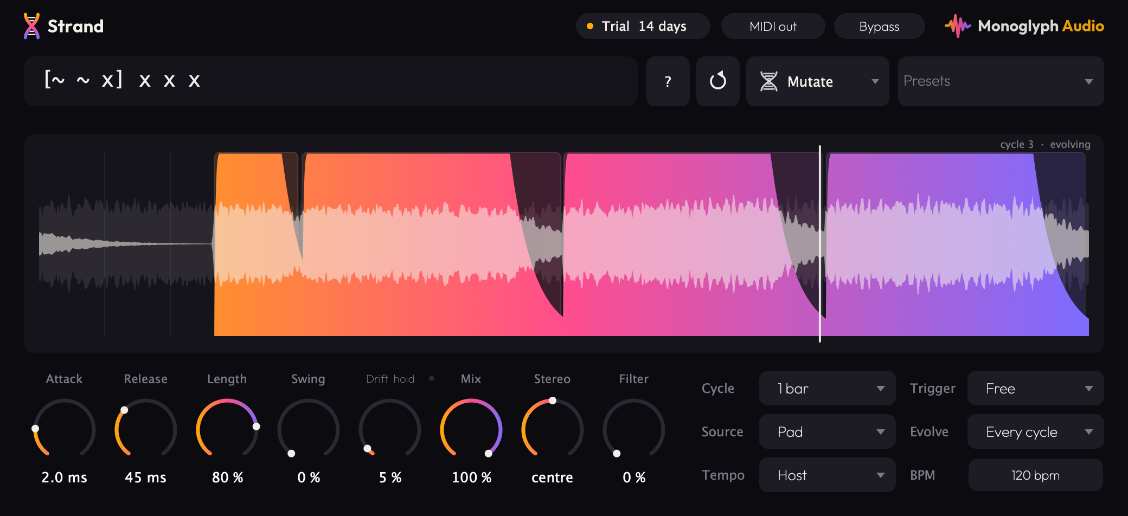Click the Monoglyph Audio waveform logo icon
1128x516 pixels.
point(958,26)
